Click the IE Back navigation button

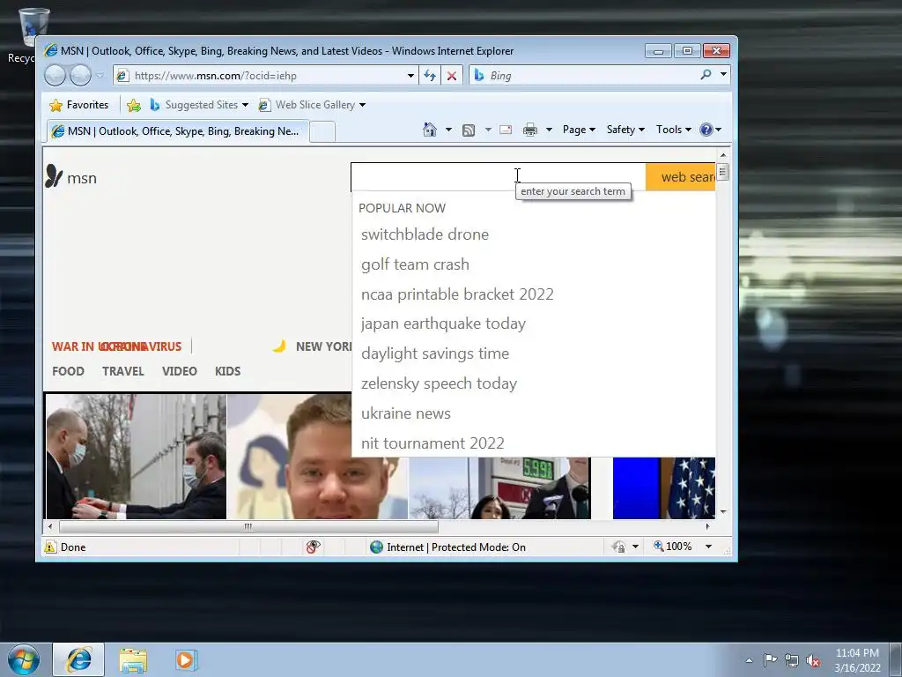[x=55, y=76]
